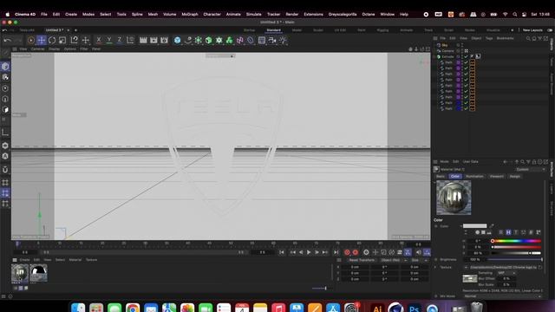Viewport: 555px width, 312px height.
Task: Switch to the Standard layout tab
Action: (274, 30)
